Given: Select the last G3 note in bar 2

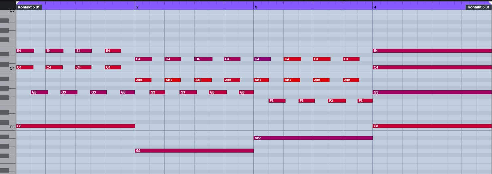Looking at the screenshot, I should tap(246, 92).
